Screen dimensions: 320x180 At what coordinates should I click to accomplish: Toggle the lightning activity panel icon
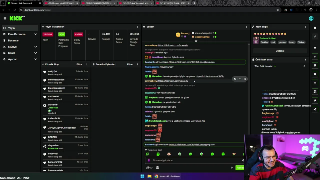(315, 57)
